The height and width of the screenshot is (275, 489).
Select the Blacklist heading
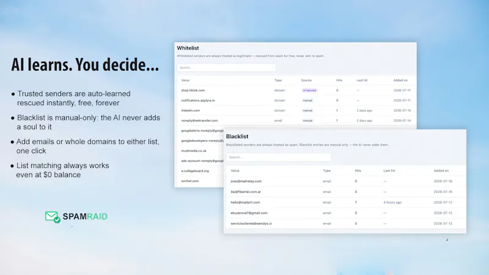point(237,136)
